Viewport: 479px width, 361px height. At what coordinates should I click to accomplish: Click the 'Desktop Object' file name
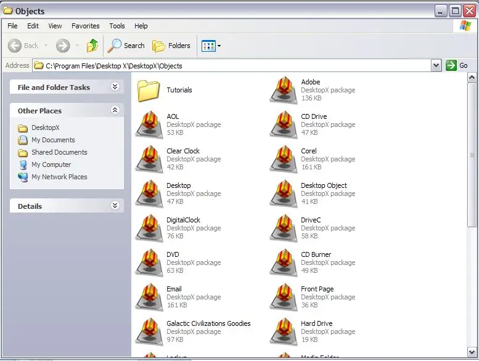pyautogui.click(x=324, y=185)
